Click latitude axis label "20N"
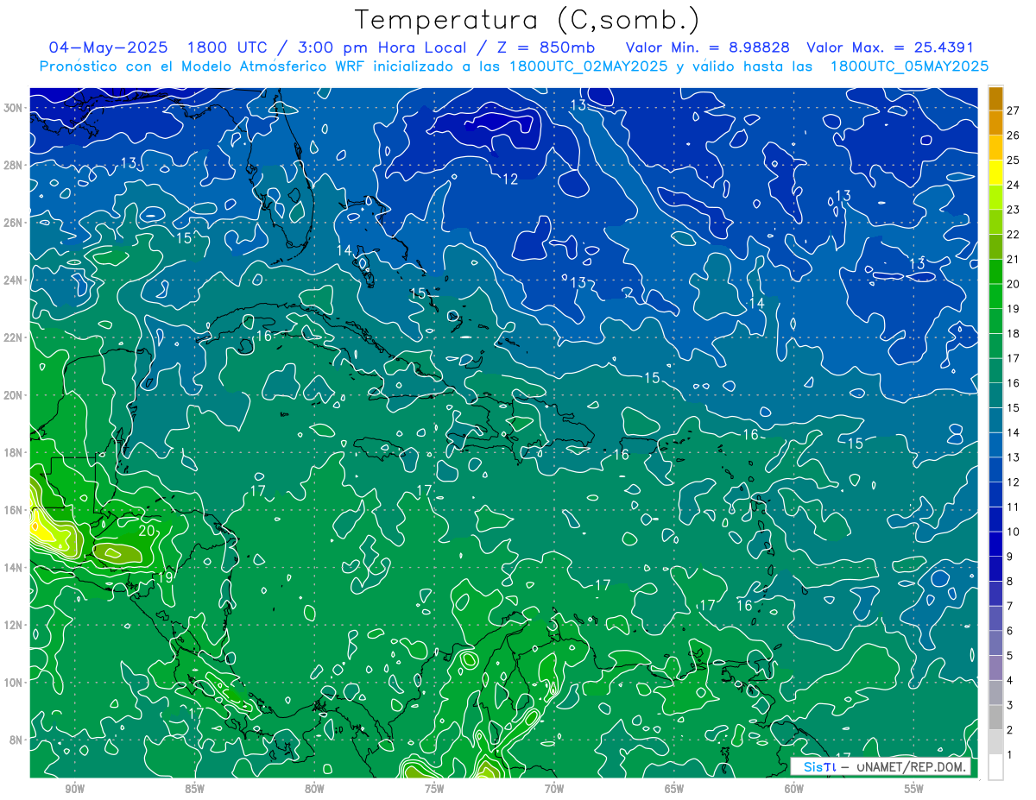 13,395
